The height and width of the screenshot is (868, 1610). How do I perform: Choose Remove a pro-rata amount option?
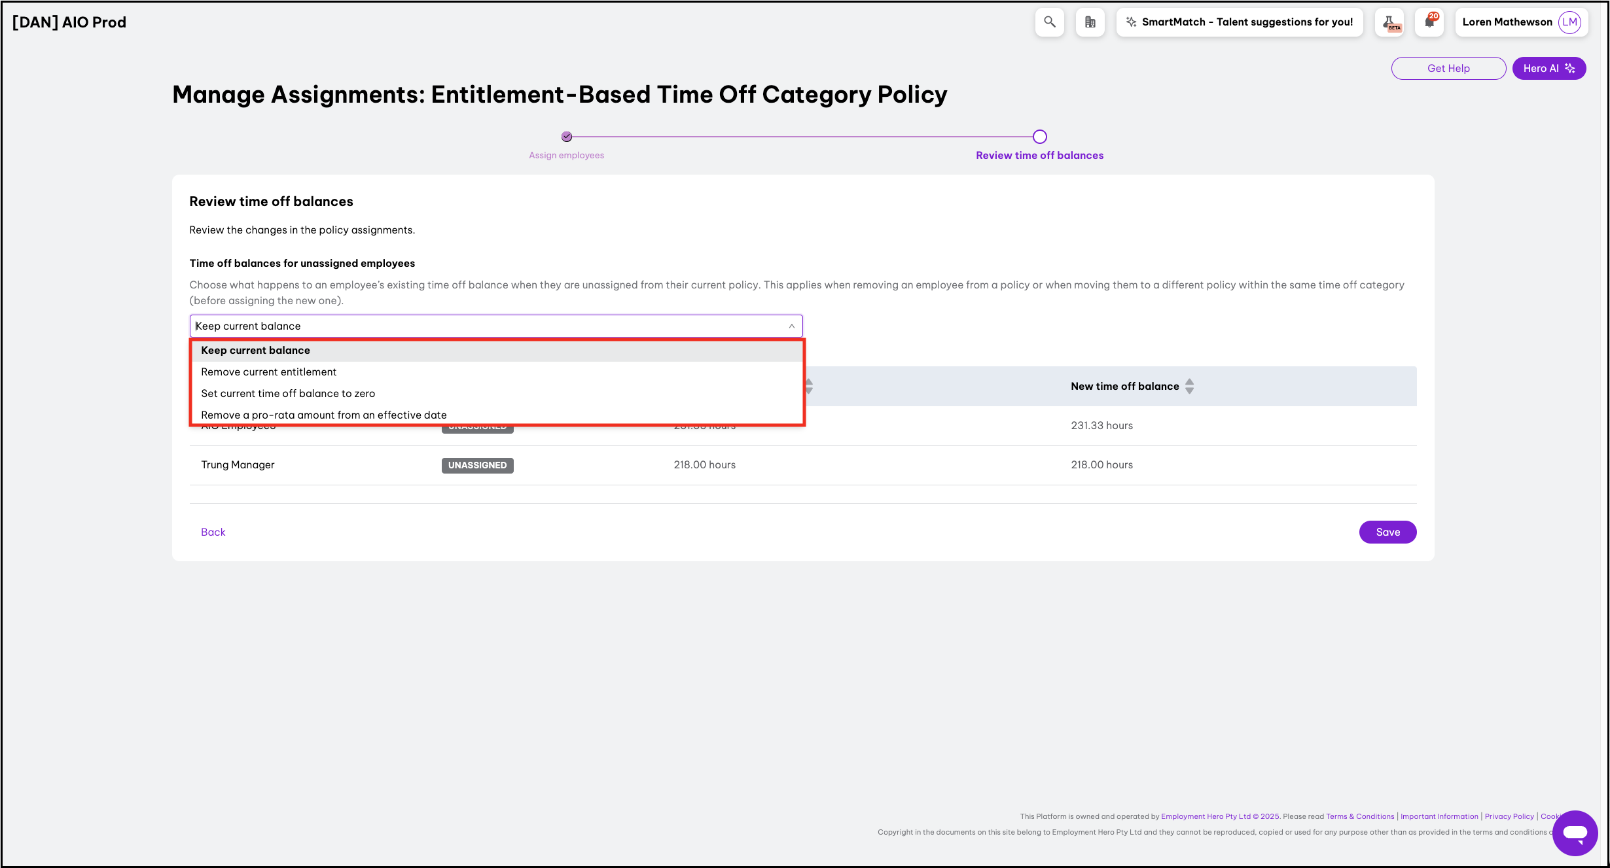323,415
